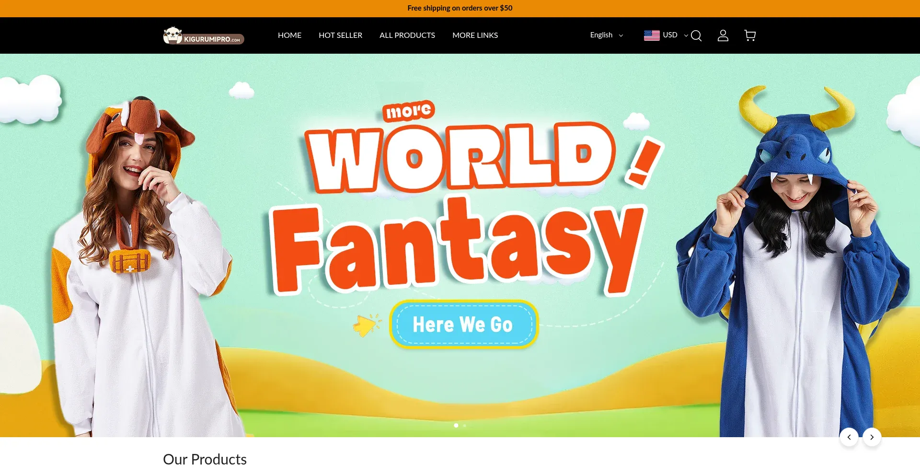Open the USD currency selector

[675, 35]
